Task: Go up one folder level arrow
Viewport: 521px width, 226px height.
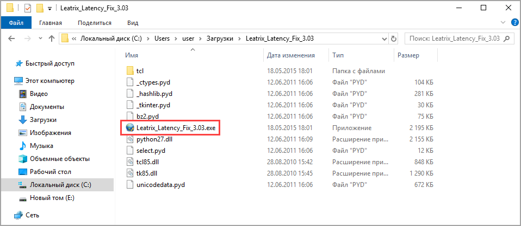Action: (x=52, y=38)
